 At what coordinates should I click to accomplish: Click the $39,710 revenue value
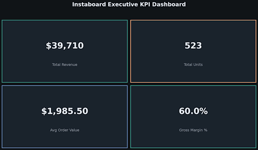coord(64,46)
